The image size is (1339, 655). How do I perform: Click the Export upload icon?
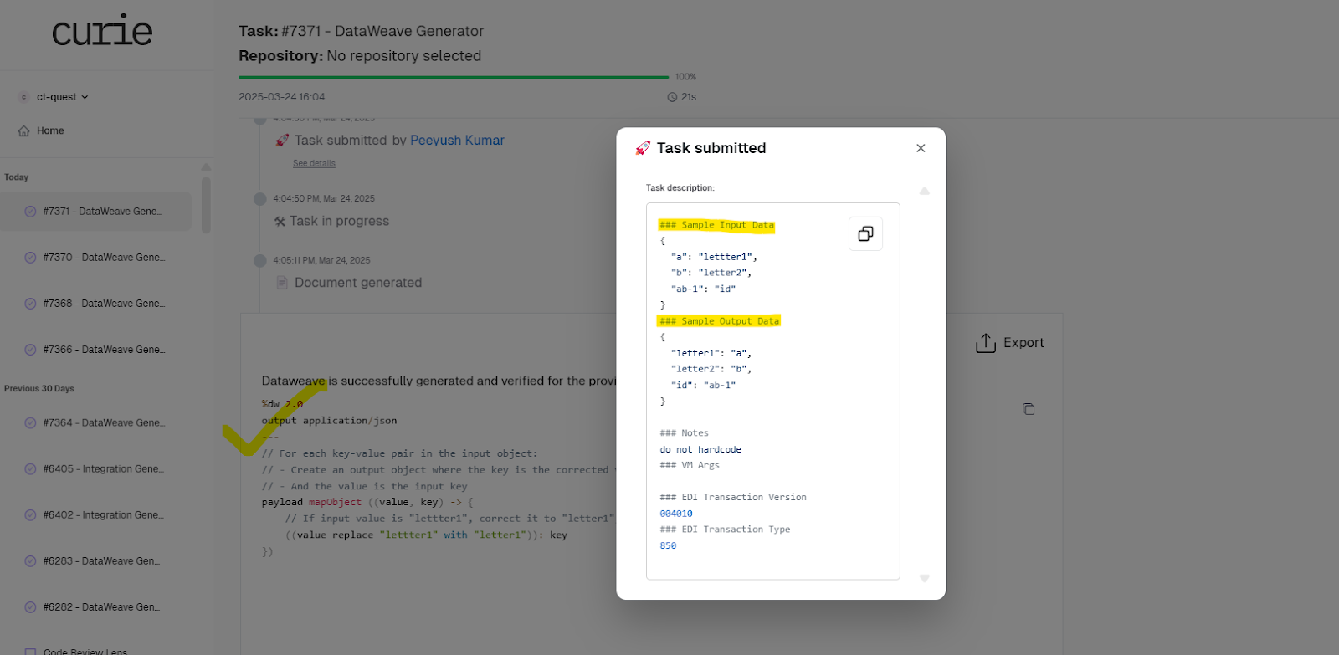coord(986,343)
